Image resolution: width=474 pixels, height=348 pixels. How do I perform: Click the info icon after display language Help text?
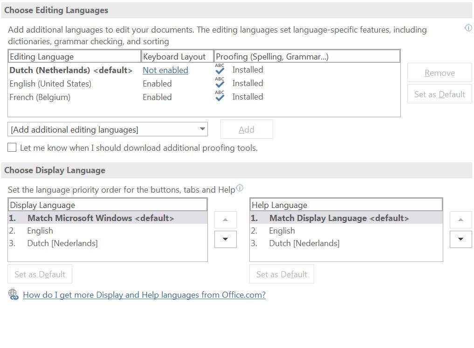click(240, 188)
